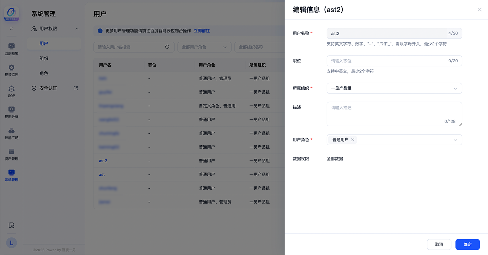This screenshot has height=255, width=488.
Task: Click the 取消 button
Action: tap(439, 245)
